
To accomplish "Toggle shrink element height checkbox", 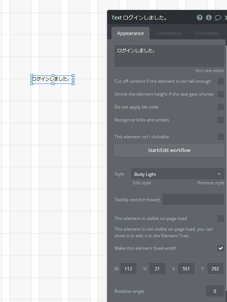I will pyautogui.click(x=221, y=94).
